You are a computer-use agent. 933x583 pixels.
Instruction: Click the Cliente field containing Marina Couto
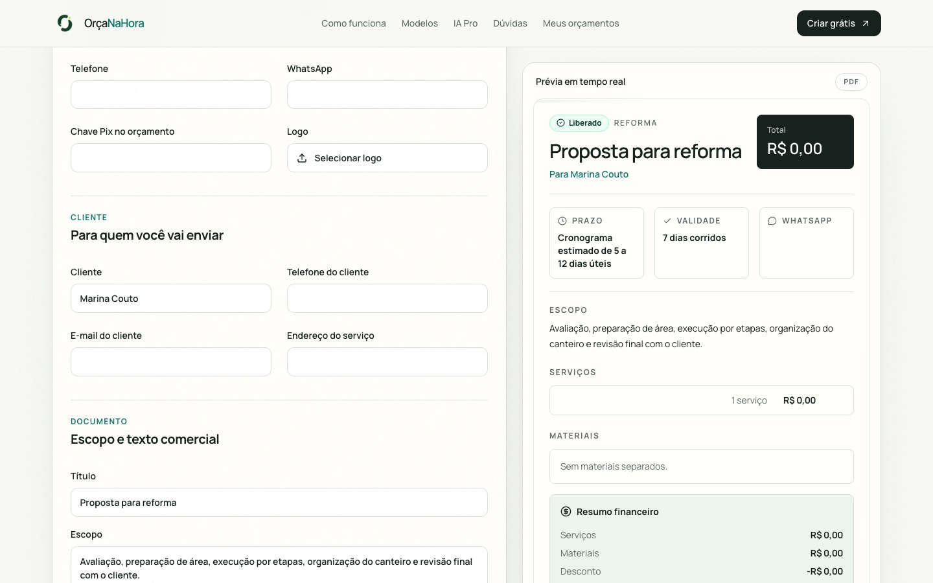(171, 299)
